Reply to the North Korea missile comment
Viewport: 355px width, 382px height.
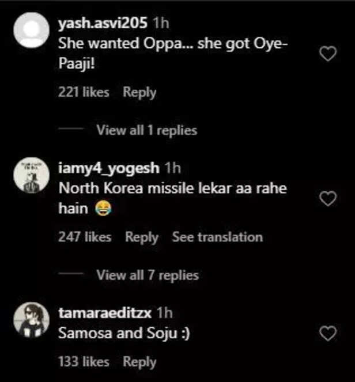pos(142,237)
